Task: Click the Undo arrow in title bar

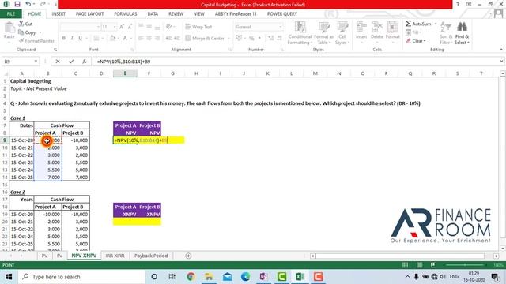Action: (28, 5)
